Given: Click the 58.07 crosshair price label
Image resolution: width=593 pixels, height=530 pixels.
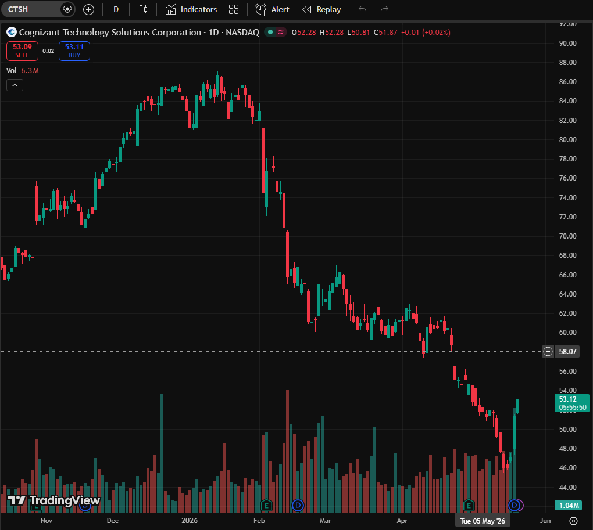Looking at the screenshot, I should (567, 351).
